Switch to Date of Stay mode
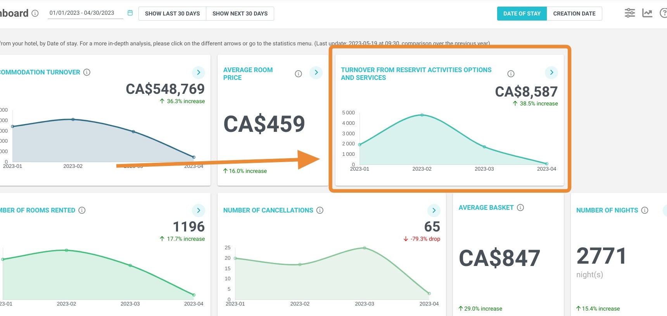 point(522,14)
